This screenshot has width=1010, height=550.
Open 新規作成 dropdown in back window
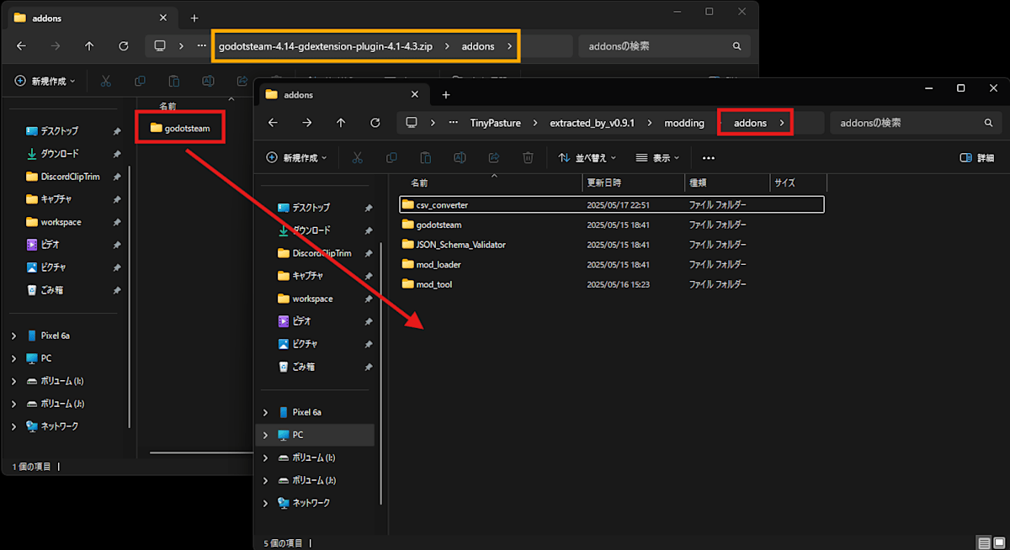pos(45,81)
